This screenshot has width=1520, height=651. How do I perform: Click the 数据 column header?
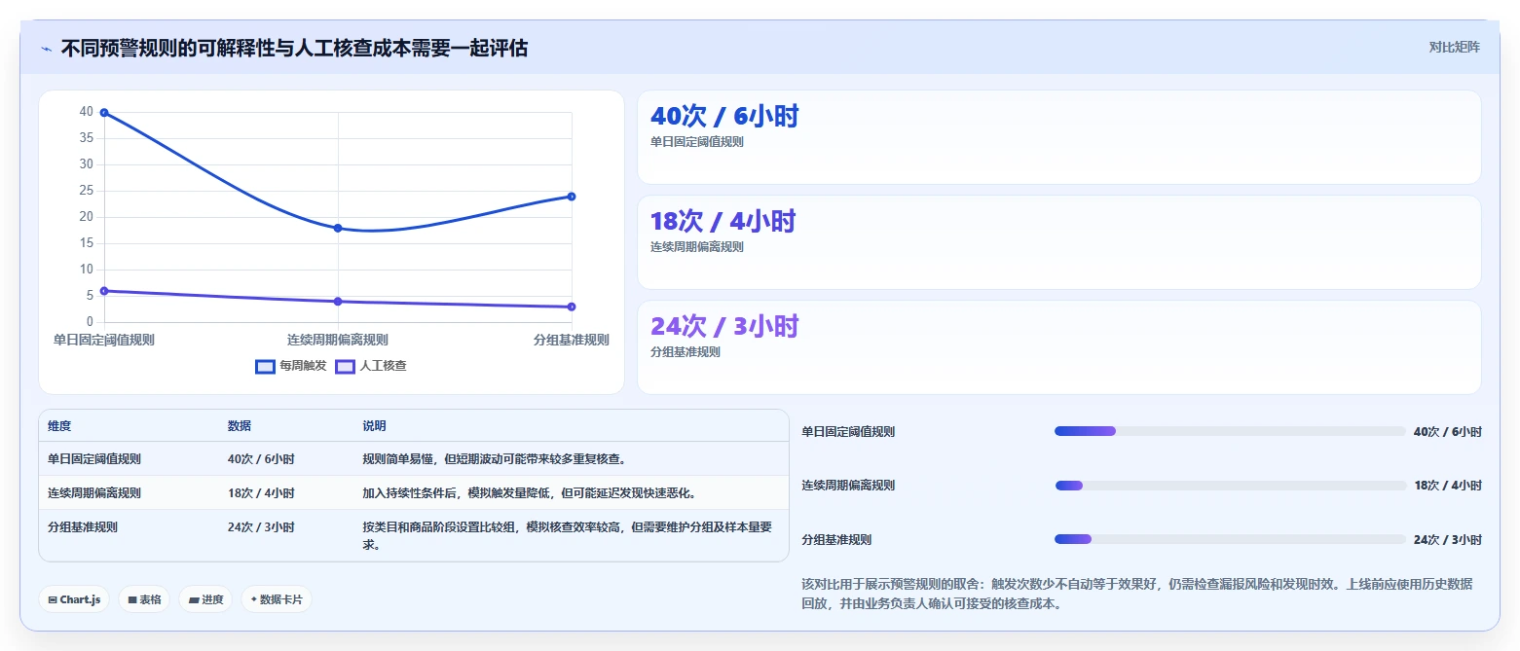coord(240,426)
